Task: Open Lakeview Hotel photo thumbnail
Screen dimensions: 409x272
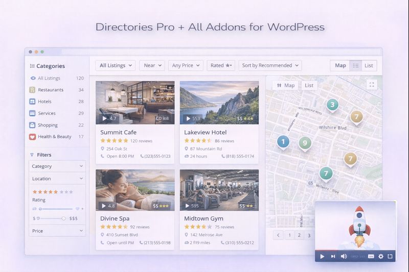Action: click(219, 103)
